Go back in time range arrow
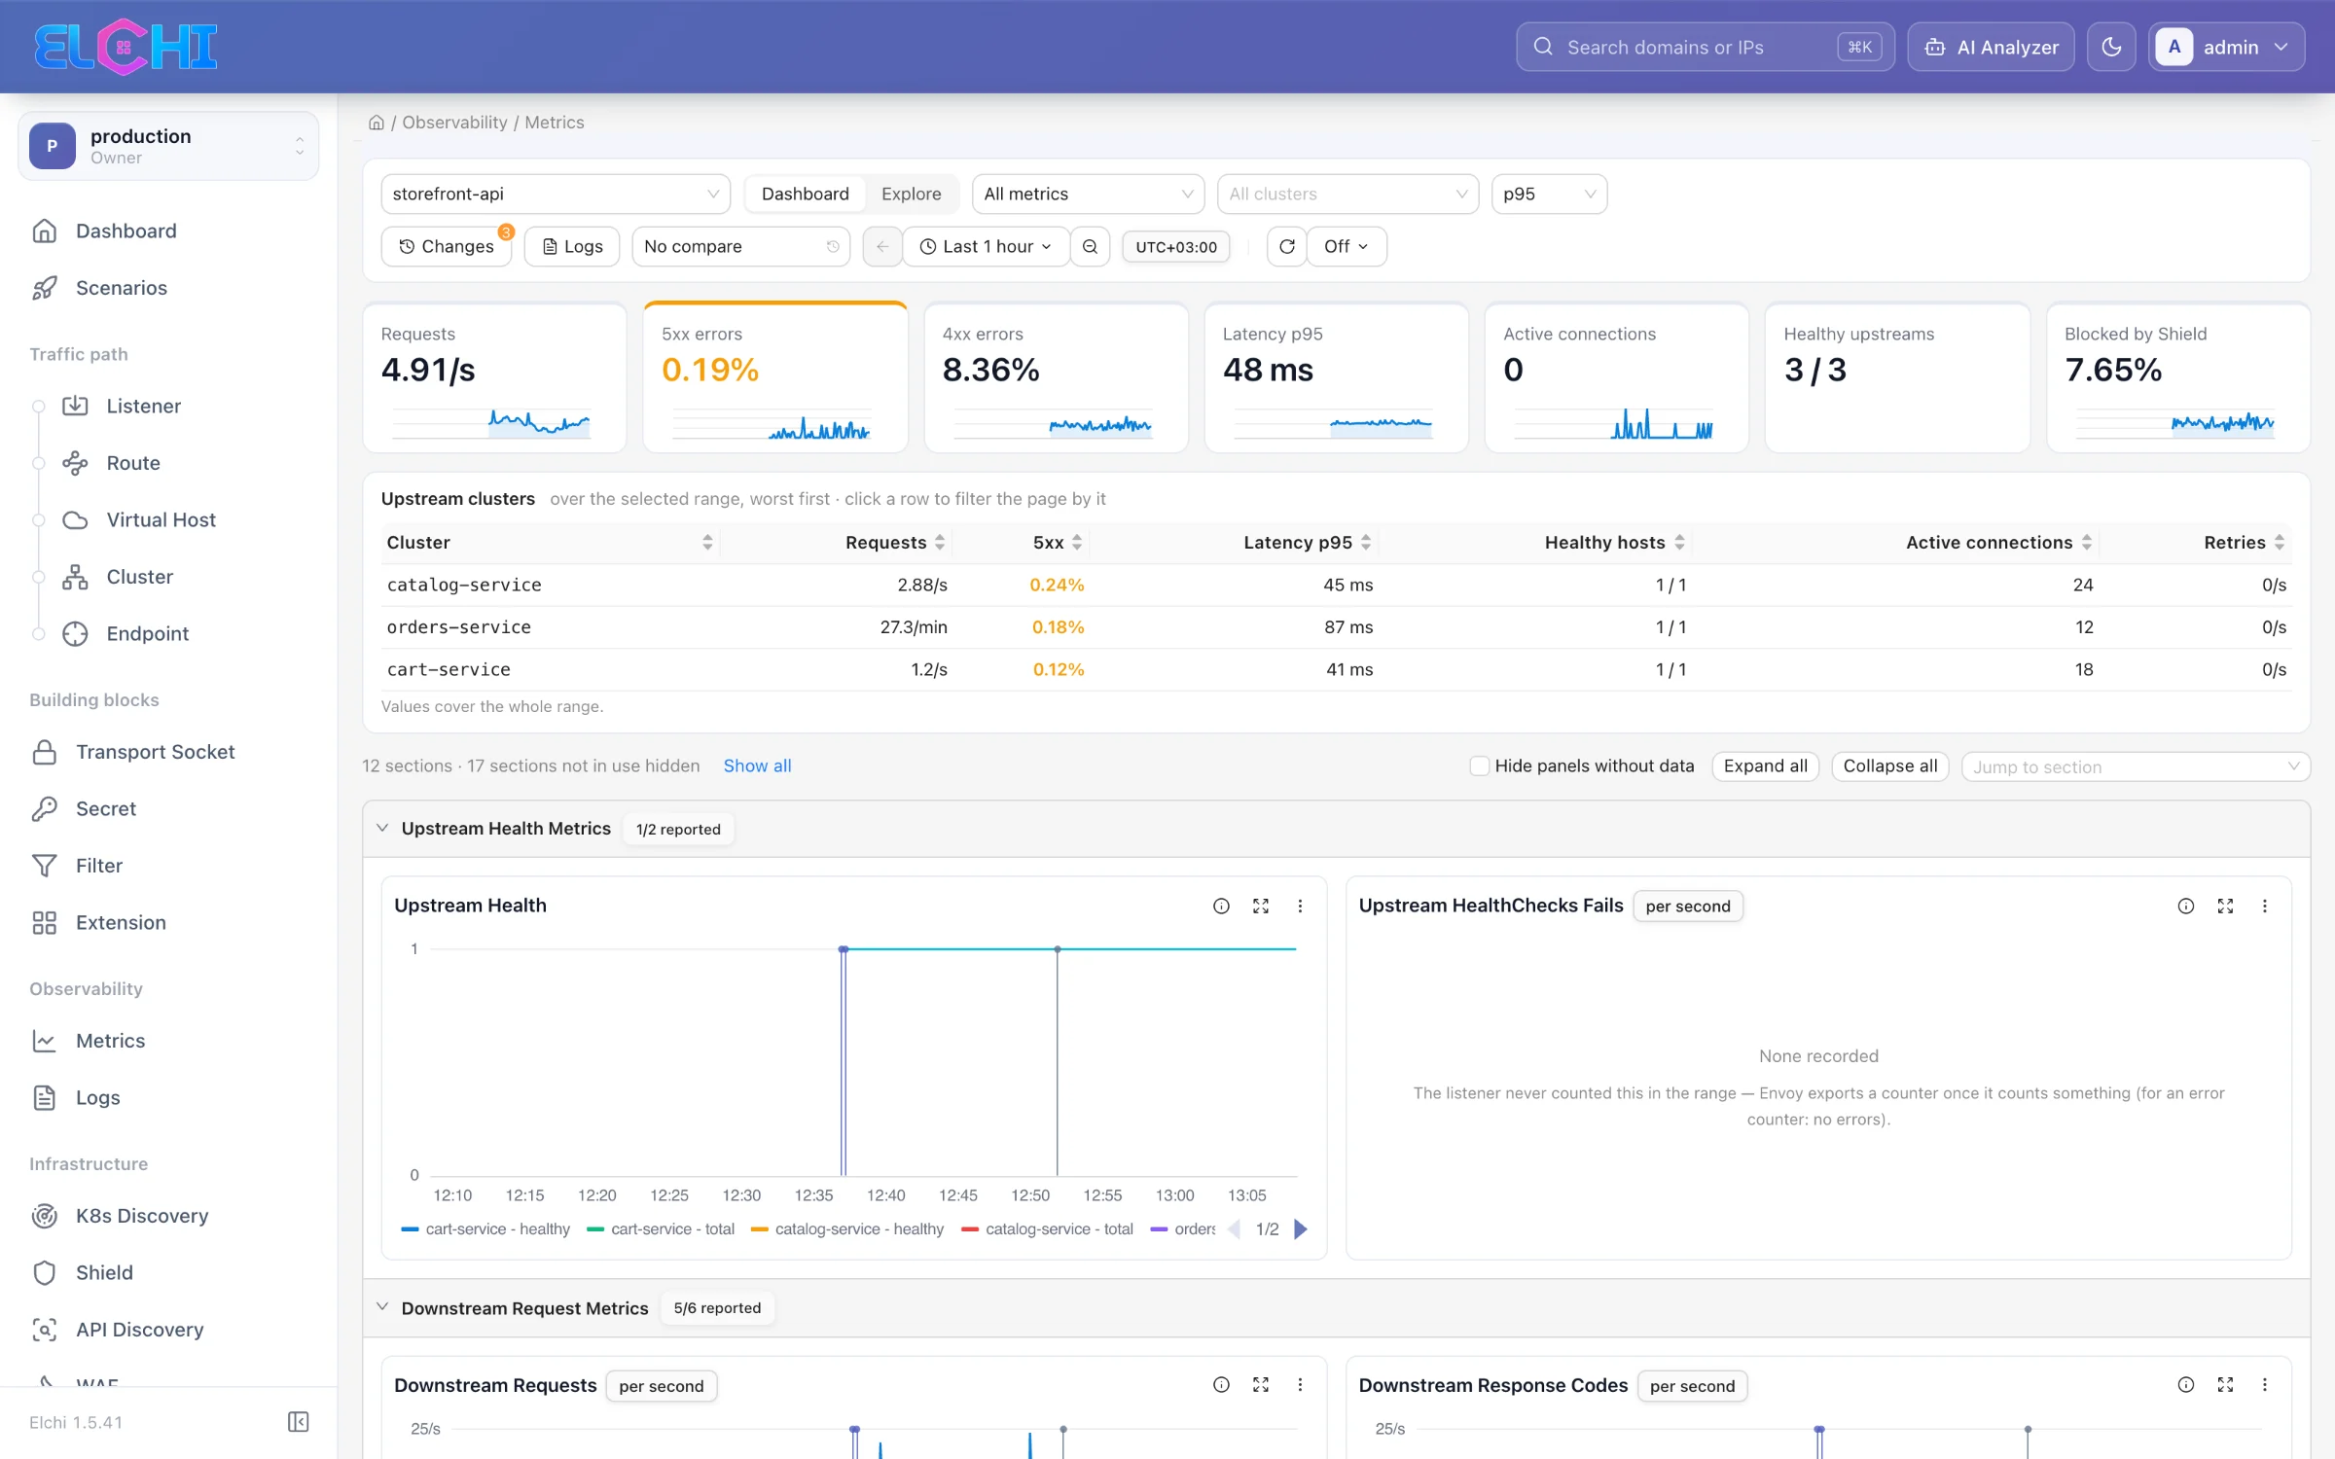Screen dimensions: 2335x1459 click(881, 246)
